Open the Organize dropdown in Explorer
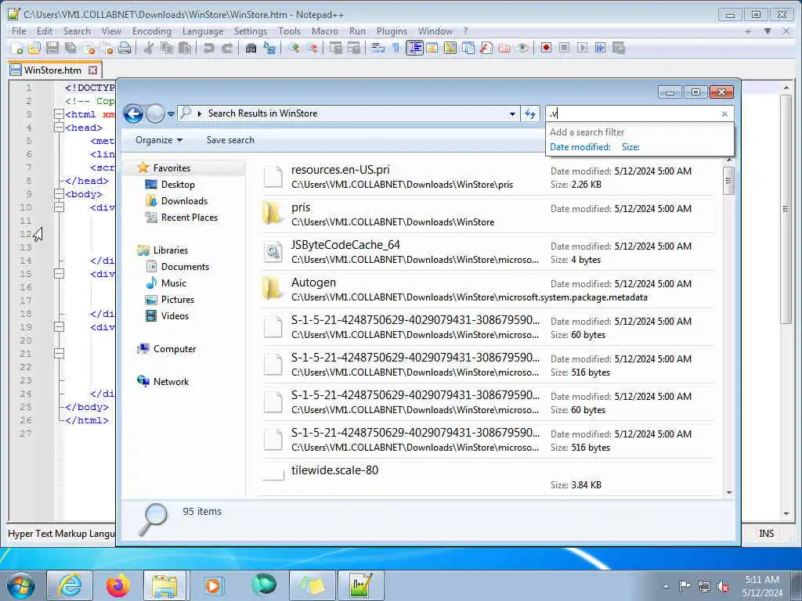This screenshot has height=601, width=802. pyautogui.click(x=158, y=140)
